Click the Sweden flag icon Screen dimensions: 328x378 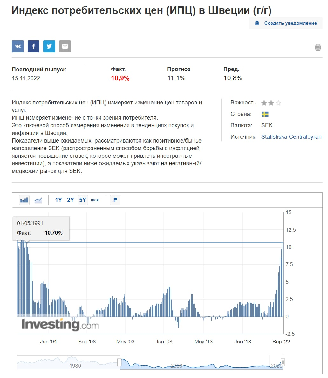pos(265,114)
